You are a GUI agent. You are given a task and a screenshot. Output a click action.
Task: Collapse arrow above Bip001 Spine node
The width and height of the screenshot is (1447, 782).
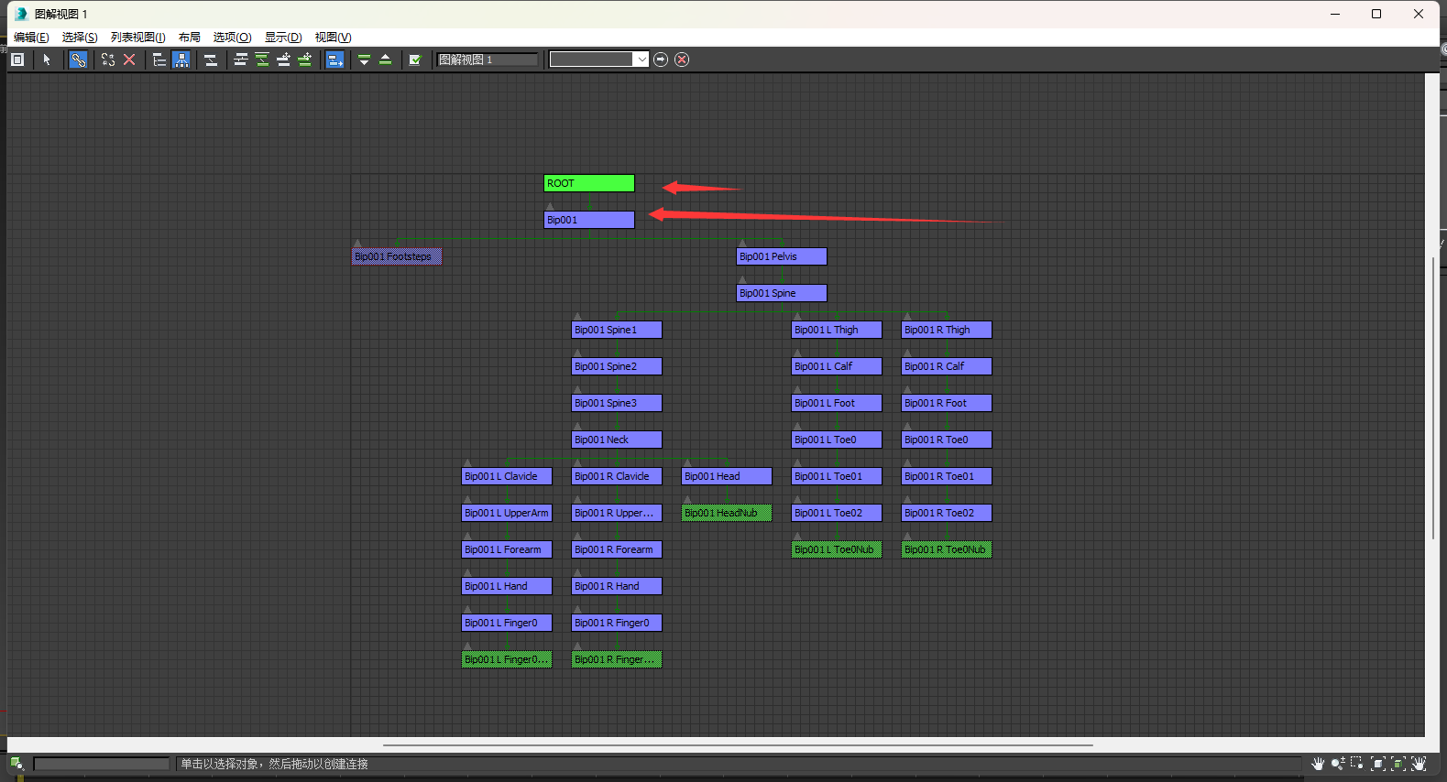[742, 280]
